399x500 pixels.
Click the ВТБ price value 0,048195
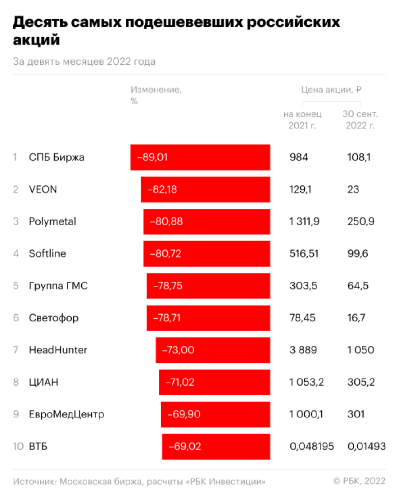tap(312, 446)
